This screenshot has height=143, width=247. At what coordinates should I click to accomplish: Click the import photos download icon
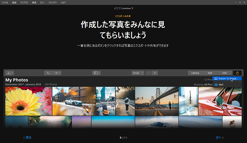[10, 73]
